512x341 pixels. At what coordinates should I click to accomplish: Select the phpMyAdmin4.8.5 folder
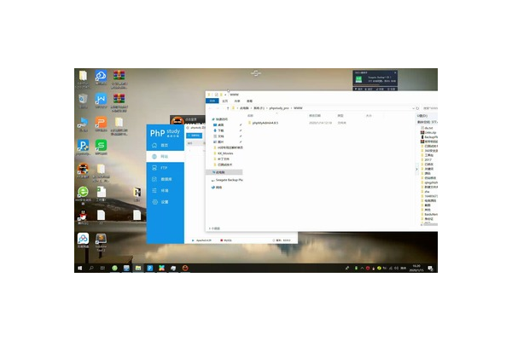click(x=263, y=123)
